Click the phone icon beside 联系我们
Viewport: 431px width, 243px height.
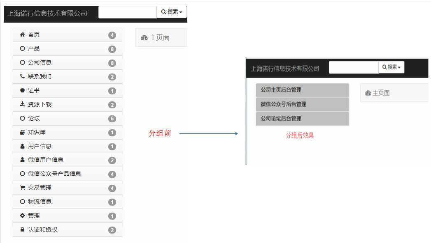[x=22, y=76]
